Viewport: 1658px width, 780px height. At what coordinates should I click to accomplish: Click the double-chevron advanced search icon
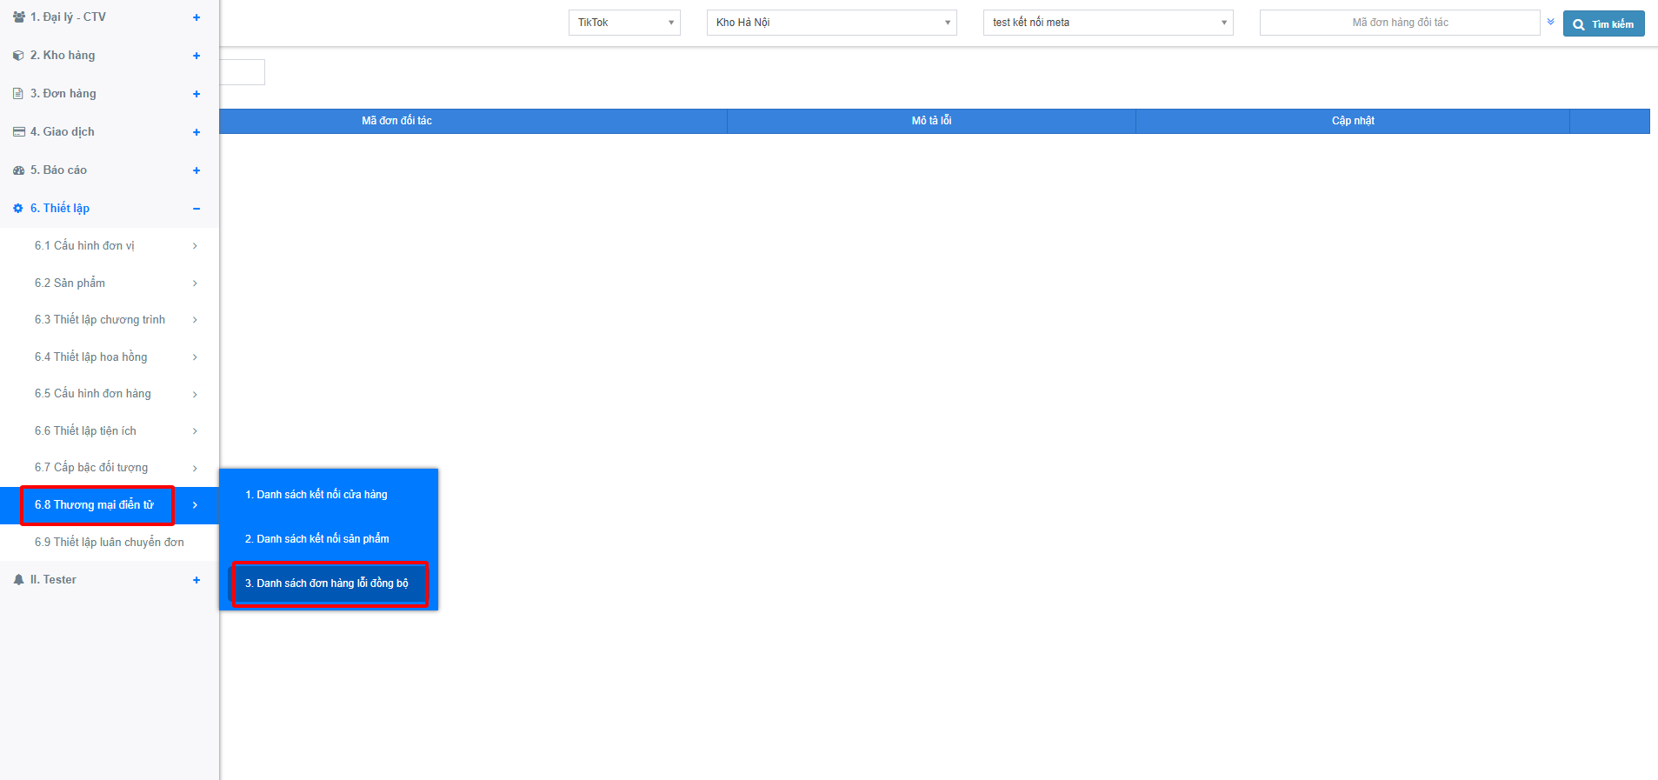pyautogui.click(x=1550, y=22)
